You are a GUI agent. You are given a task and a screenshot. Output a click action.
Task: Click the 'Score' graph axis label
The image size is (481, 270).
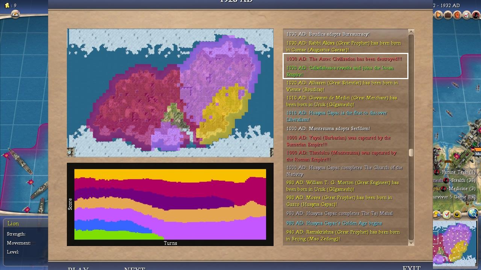(x=70, y=204)
